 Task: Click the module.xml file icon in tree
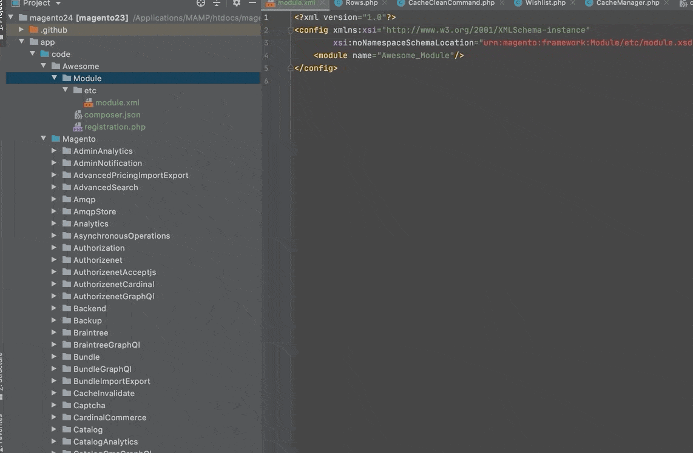pyautogui.click(x=89, y=103)
